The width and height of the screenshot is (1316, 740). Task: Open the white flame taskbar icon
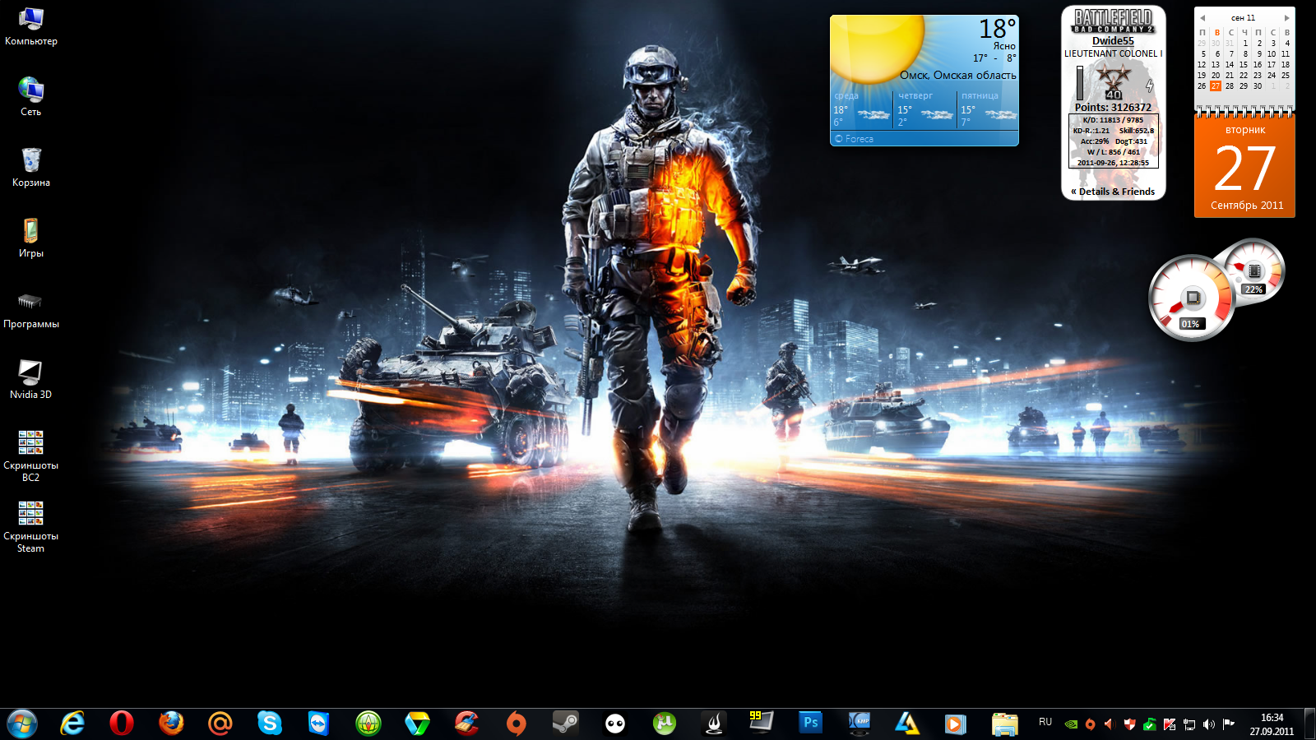714,724
